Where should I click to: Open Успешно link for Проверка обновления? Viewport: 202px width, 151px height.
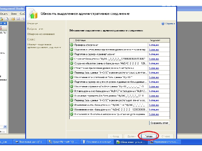pos(154,45)
